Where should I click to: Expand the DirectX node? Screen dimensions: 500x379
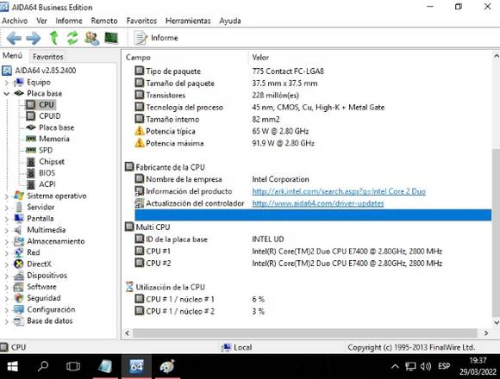tap(6, 264)
